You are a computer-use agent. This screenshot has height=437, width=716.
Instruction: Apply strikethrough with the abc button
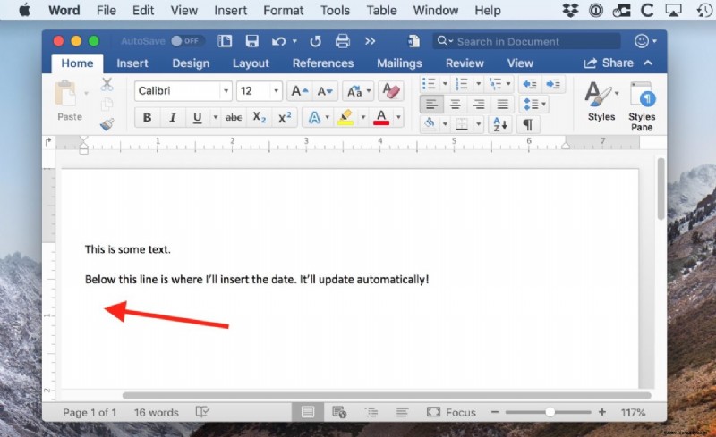pyautogui.click(x=234, y=118)
